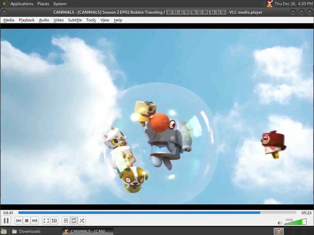
Task: Open the Audio menu
Action: [x=44, y=20]
